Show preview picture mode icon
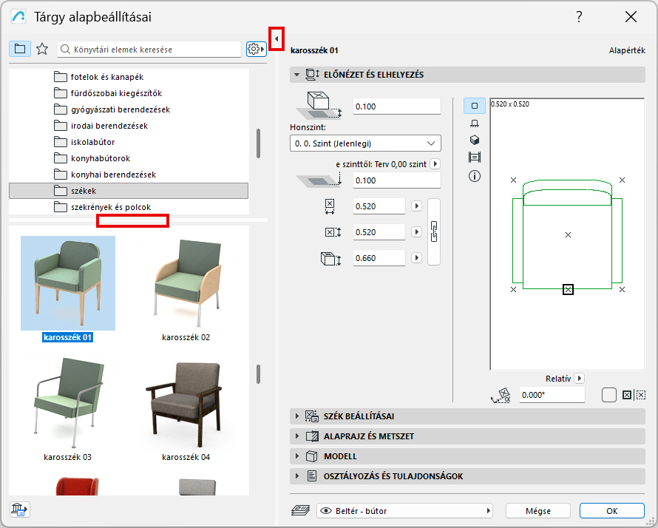The height and width of the screenshot is (528, 658). (475, 158)
